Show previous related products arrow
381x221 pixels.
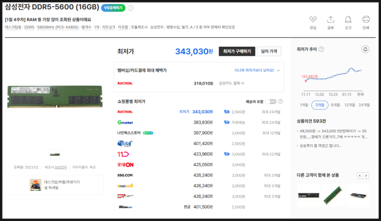[x=360, y=175]
